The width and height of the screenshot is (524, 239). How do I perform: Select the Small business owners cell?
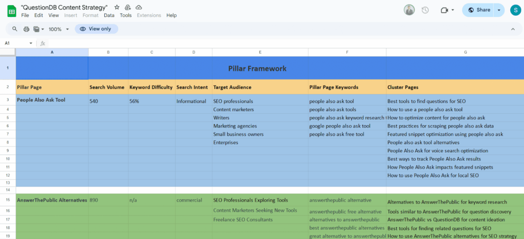tap(260, 134)
